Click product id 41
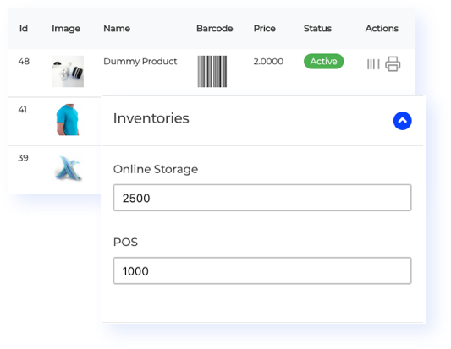The height and width of the screenshot is (349, 451). tap(23, 110)
